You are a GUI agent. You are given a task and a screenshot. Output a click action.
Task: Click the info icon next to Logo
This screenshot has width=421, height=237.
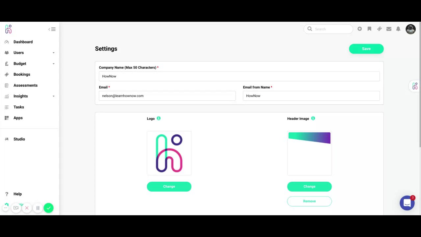tap(159, 118)
